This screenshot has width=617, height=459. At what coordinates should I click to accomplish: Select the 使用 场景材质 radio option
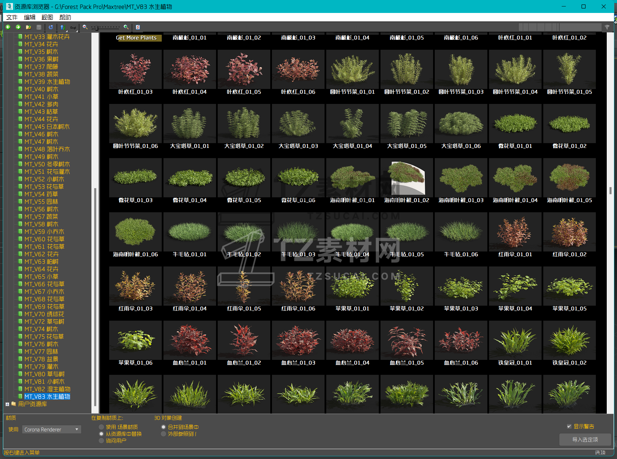coord(101,427)
